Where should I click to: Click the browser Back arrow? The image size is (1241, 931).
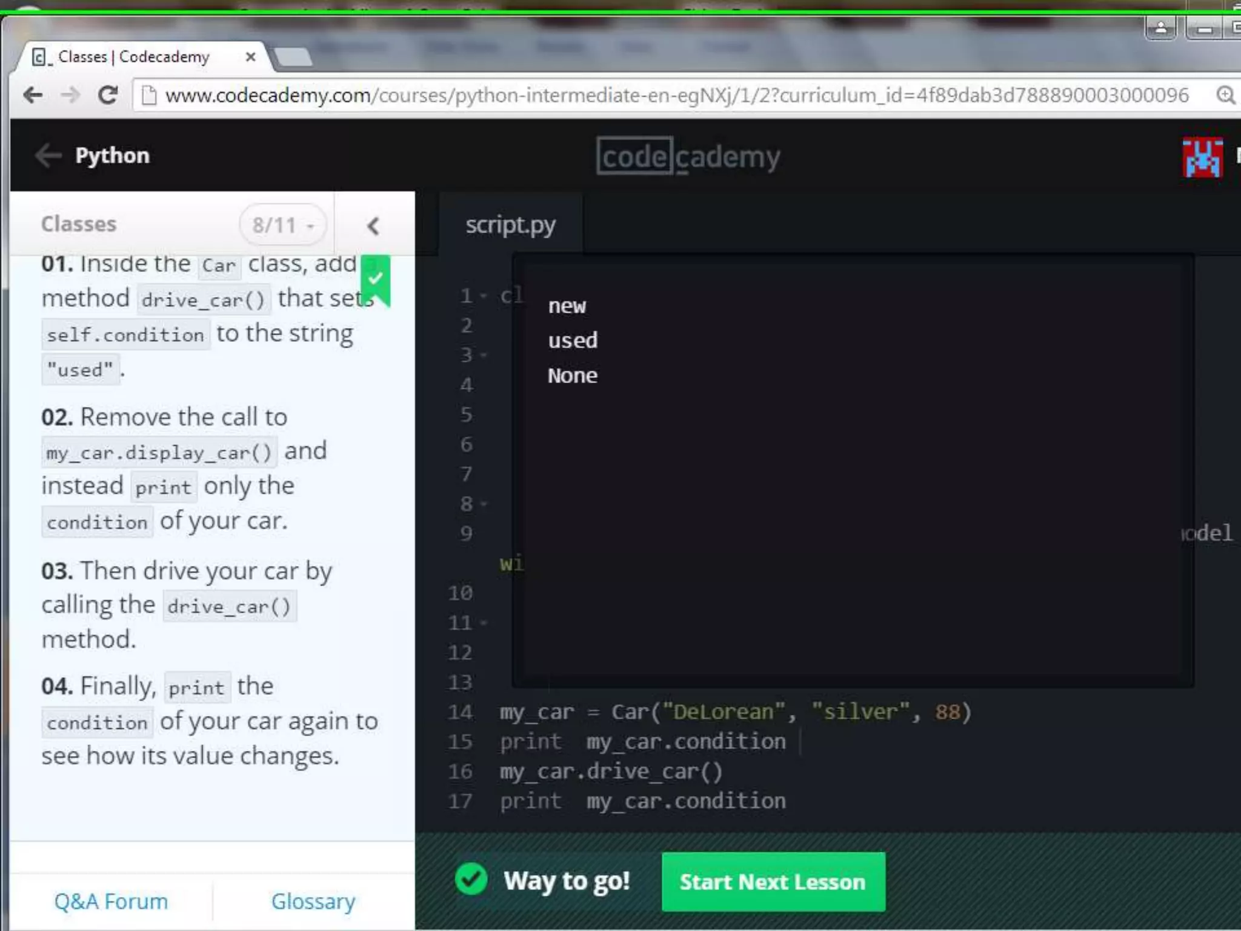[33, 95]
